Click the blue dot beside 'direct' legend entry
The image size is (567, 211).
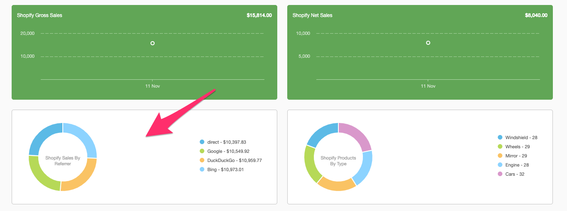(x=202, y=142)
